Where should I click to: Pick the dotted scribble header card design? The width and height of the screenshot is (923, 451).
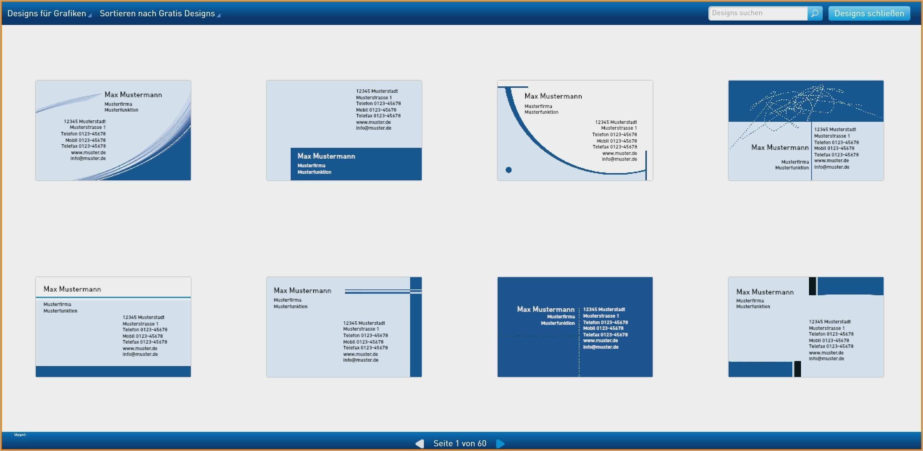tap(806, 130)
